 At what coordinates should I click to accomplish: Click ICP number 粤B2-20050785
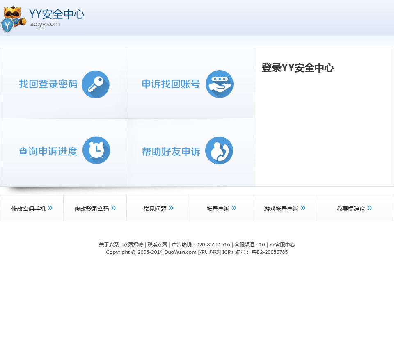click(x=270, y=252)
